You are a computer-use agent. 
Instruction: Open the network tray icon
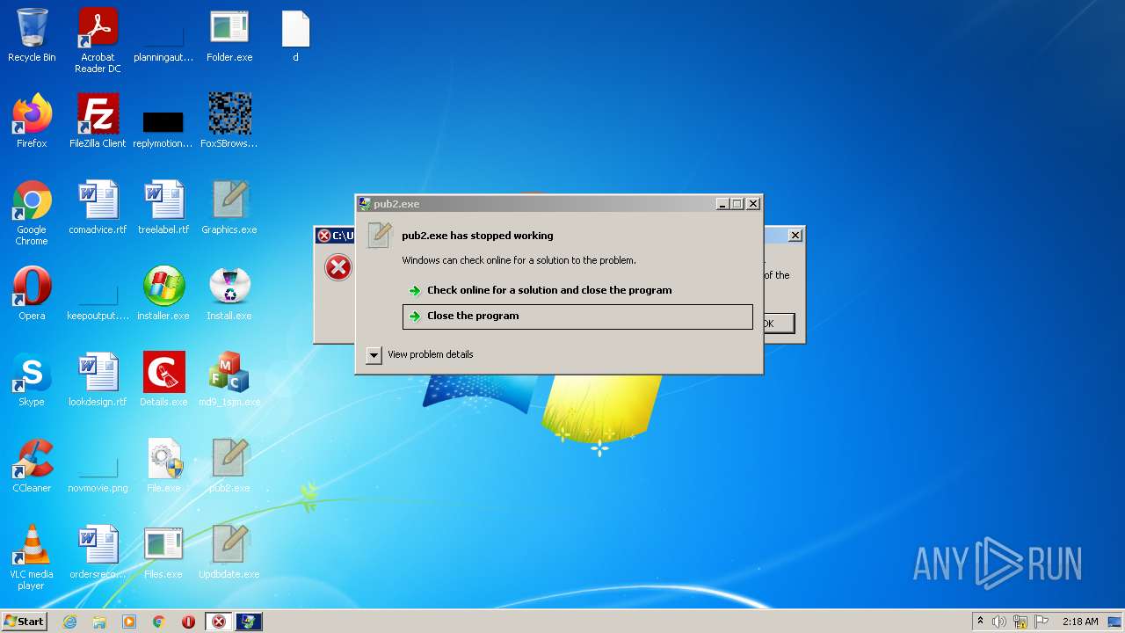click(1020, 622)
